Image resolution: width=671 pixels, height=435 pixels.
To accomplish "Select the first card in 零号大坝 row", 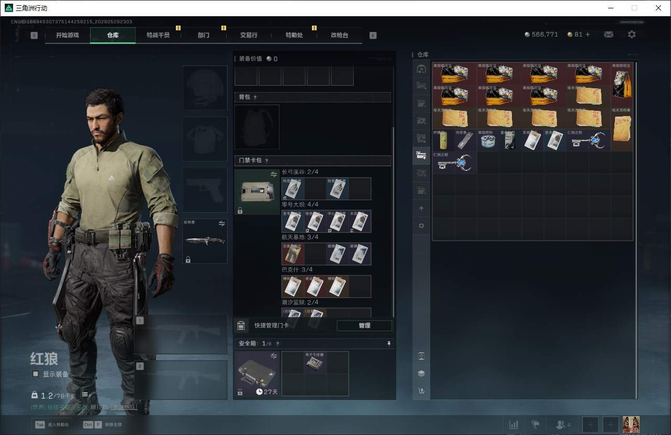I will 293,221.
